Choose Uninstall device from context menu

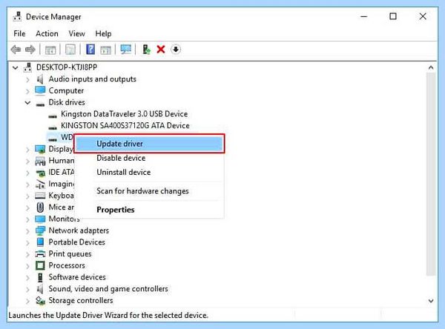[149, 172]
